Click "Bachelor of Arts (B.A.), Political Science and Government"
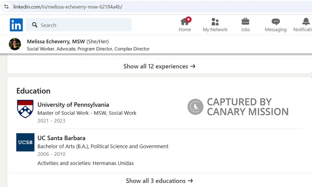This screenshot has width=312, height=187. coord(103,146)
